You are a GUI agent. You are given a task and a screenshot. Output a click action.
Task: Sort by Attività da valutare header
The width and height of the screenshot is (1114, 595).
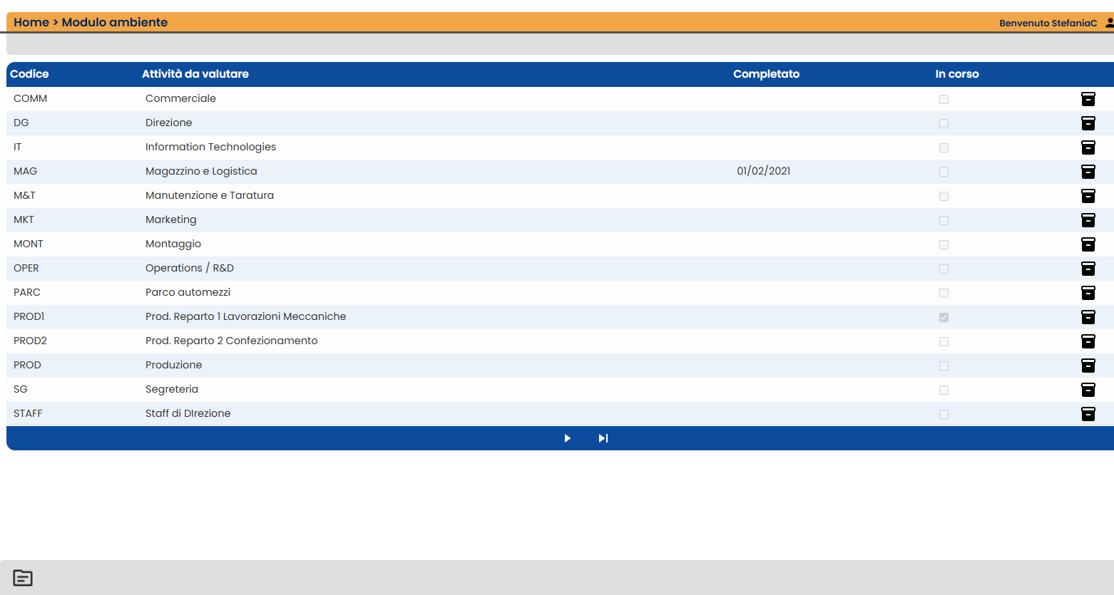(x=195, y=74)
